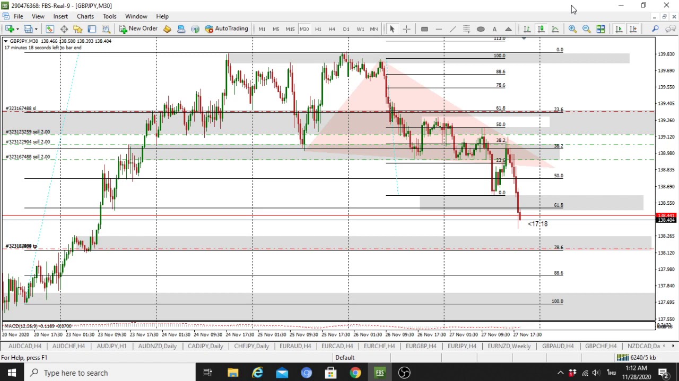This screenshot has height=381, width=679.
Task: Open Google Chrome from the taskbar
Action: point(355,373)
